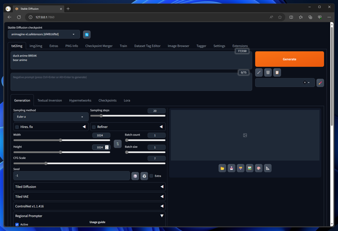Click the Height stepper arrows
Viewport: 338px width, 231px height.
click(x=107, y=147)
